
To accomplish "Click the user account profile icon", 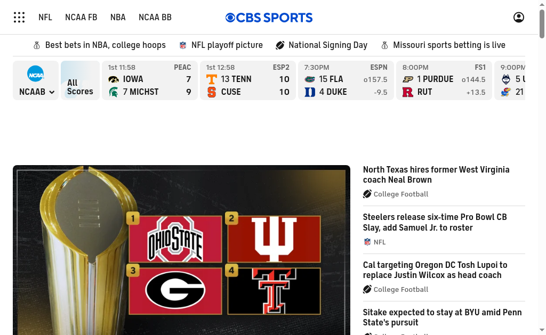I will click(519, 18).
